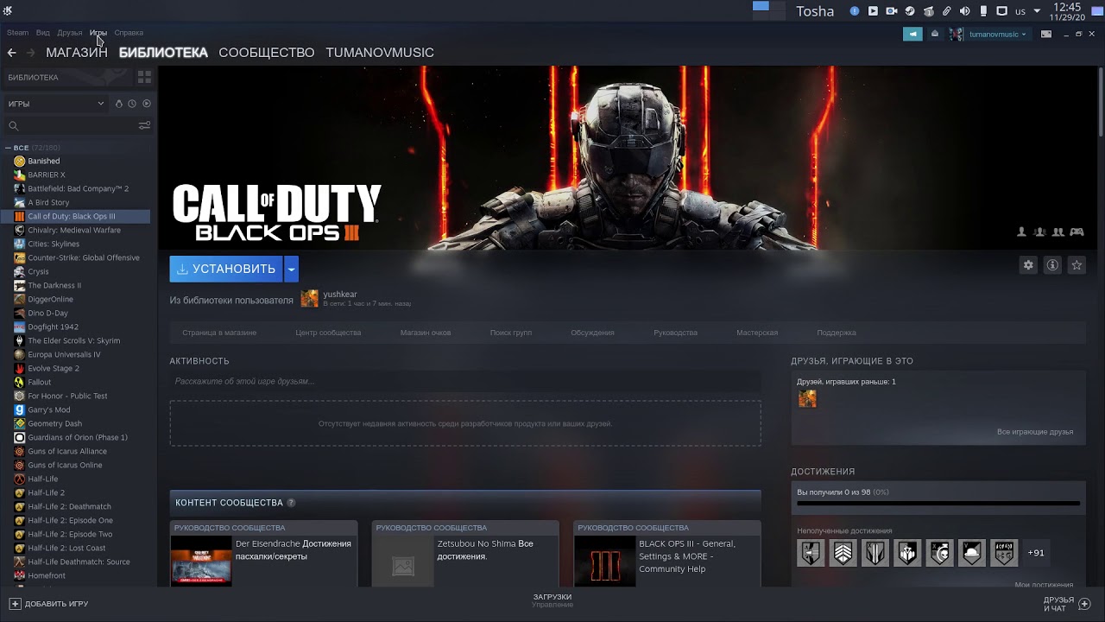The image size is (1105, 622).
Task: Expand hidden system tray icons arrow
Action: 1039,11
